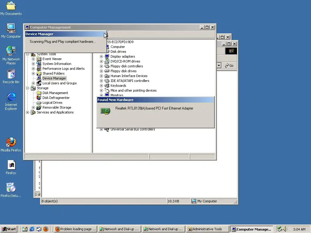Click Computer Management taskbar button
Image resolution: width=311 pixels, height=233 pixels.
[x=251, y=229]
